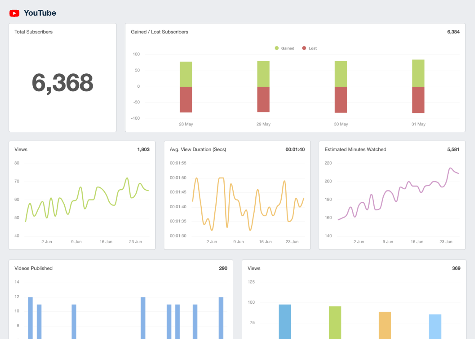Image resolution: width=475 pixels, height=339 pixels.
Task: Click the green bar in the lower Views chart
Action: (335, 322)
